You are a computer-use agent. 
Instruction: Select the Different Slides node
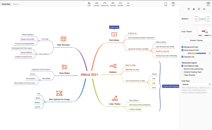coord(161,42)
